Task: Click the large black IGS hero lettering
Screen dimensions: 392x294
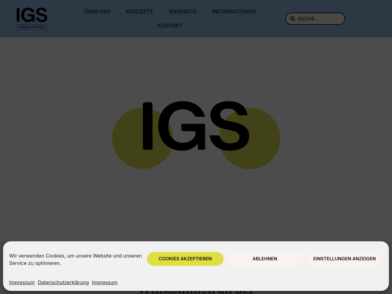Action: coord(196,126)
